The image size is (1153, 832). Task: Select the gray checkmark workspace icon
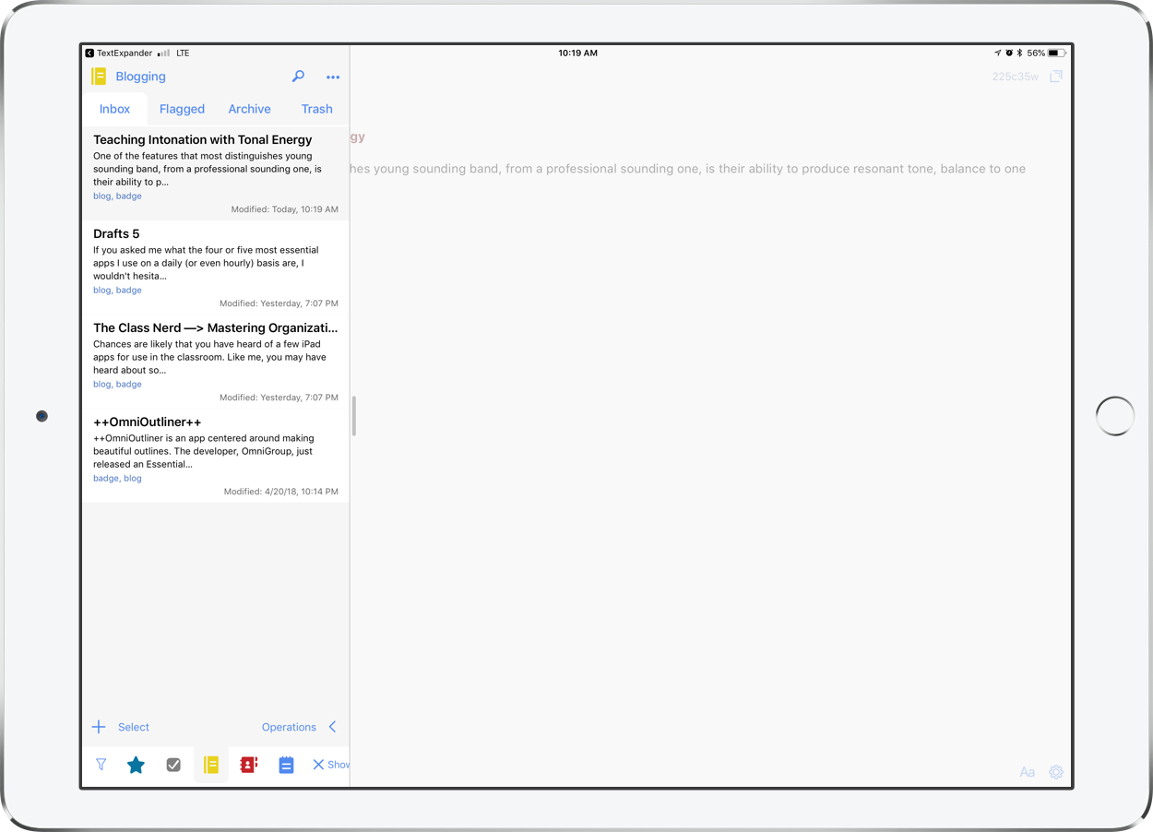click(173, 765)
